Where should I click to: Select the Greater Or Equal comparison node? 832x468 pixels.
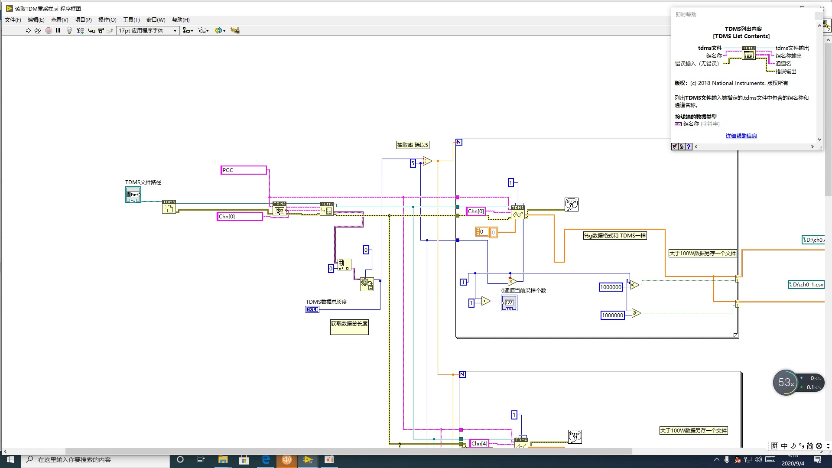tap(636, 313)
